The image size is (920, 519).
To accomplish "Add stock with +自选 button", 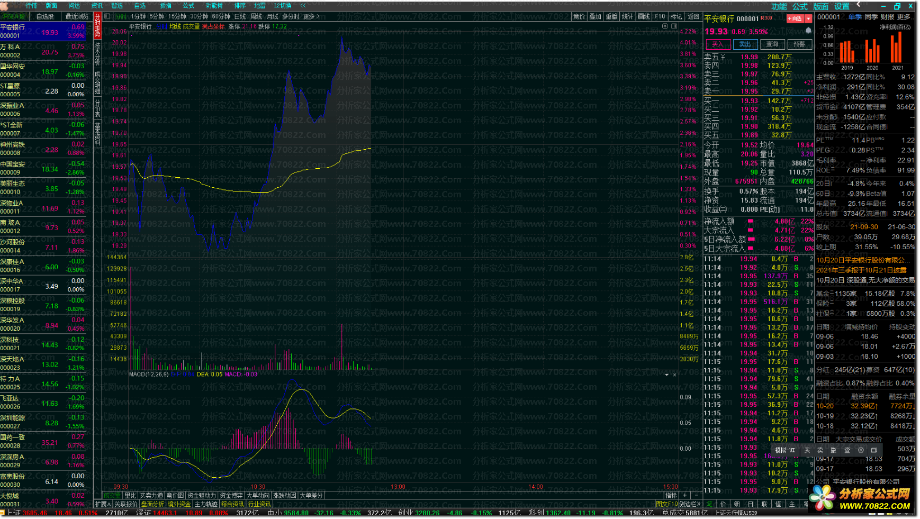I will [795, 19].
